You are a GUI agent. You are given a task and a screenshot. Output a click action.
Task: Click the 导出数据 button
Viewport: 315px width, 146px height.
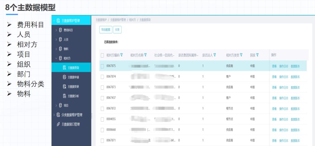click(106, 29)
